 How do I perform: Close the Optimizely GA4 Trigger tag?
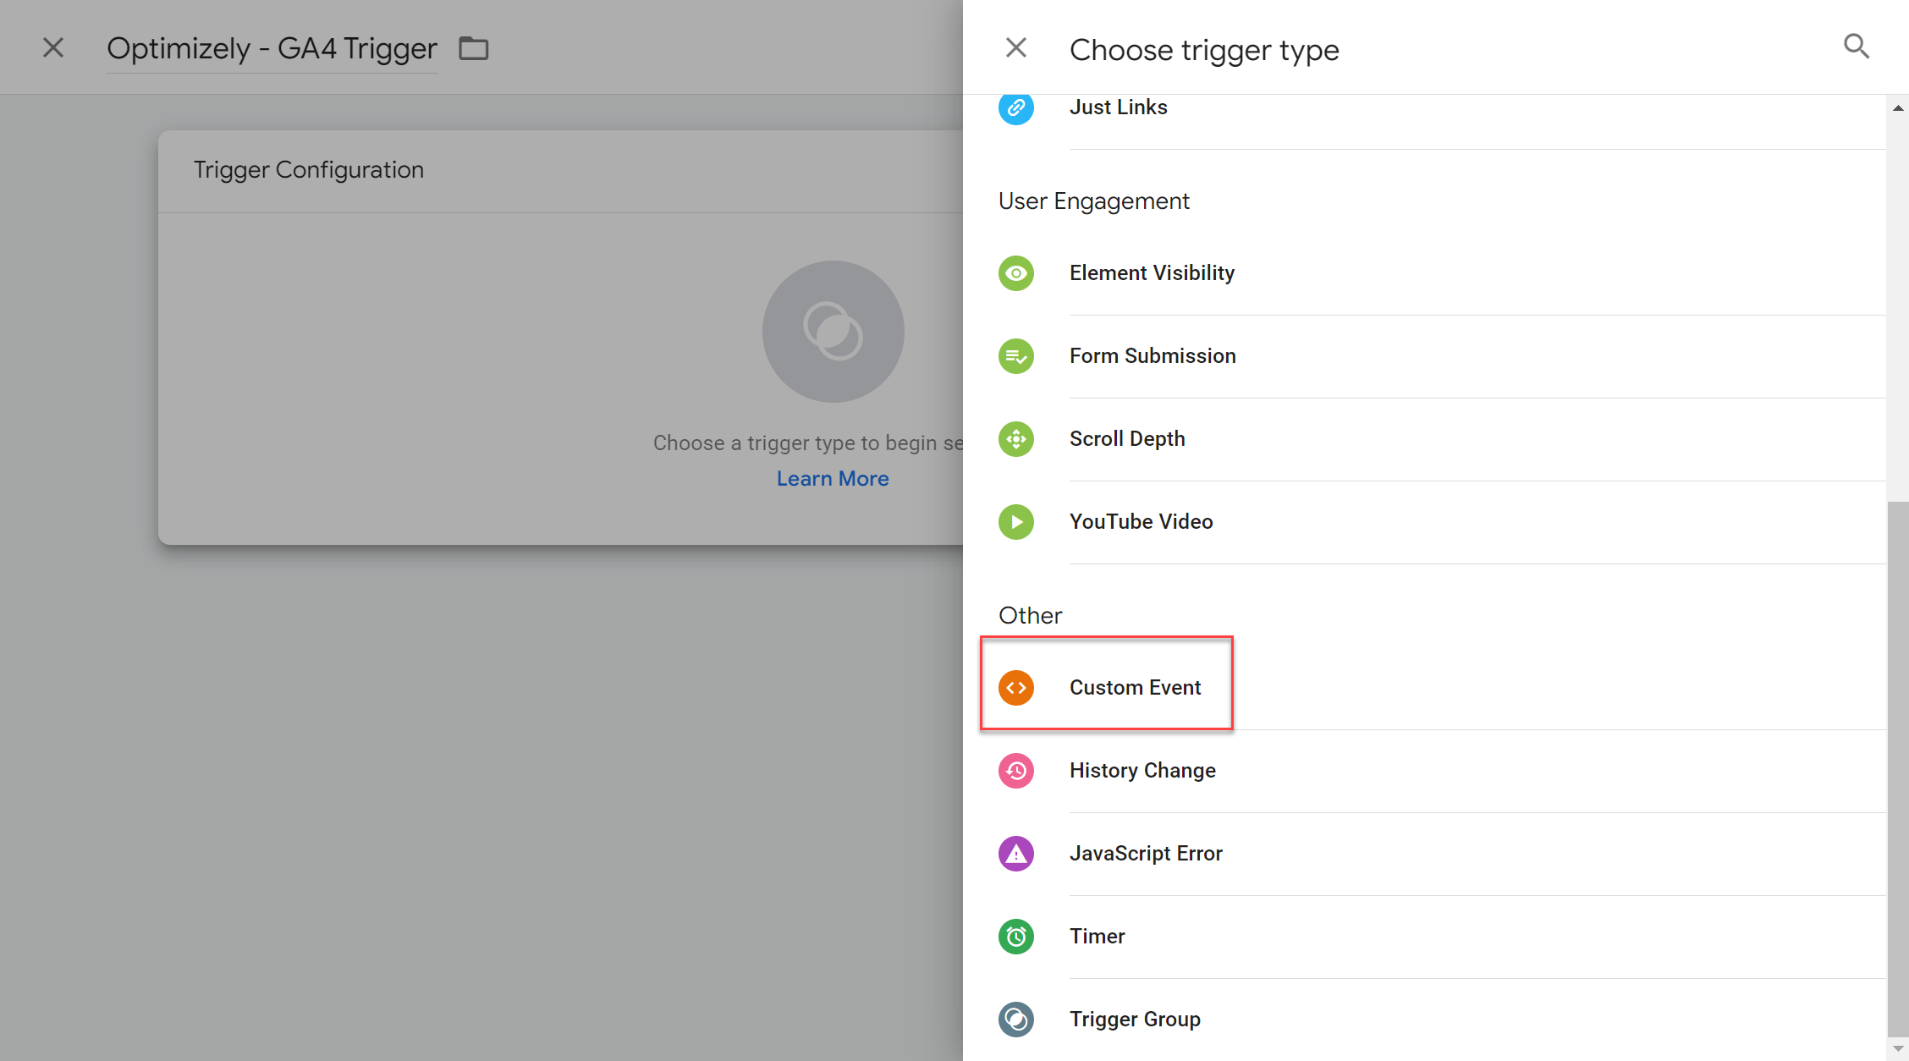pyautogui.click(x=53, y=47)
